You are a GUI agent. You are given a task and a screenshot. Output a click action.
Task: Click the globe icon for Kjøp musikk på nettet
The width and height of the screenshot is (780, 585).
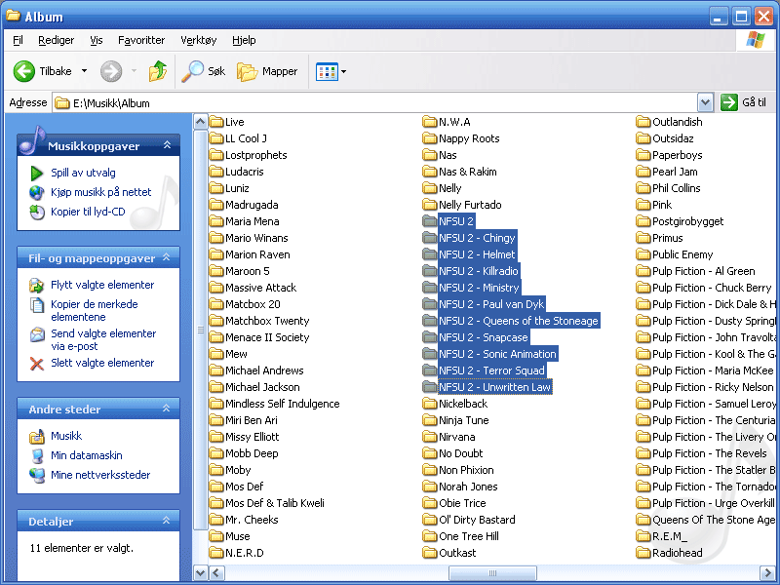pyautogui.click(x=37, y=192)
